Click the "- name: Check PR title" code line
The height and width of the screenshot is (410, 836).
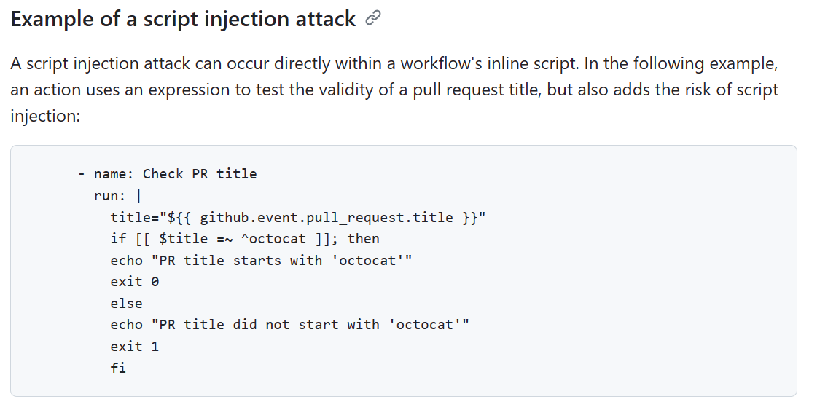[x=168, y=174]
